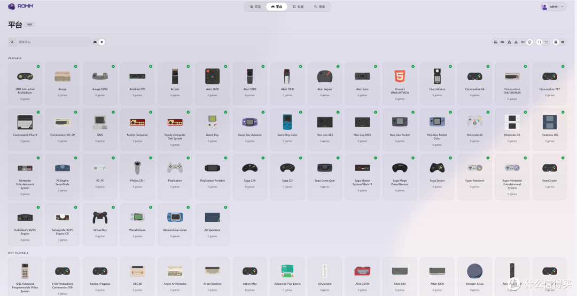Open the Amstrad CPC platform

pyautogui.click(x=137, y=83)
